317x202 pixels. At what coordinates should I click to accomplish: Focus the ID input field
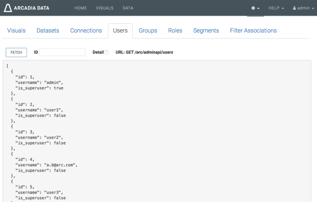point(62,52)
